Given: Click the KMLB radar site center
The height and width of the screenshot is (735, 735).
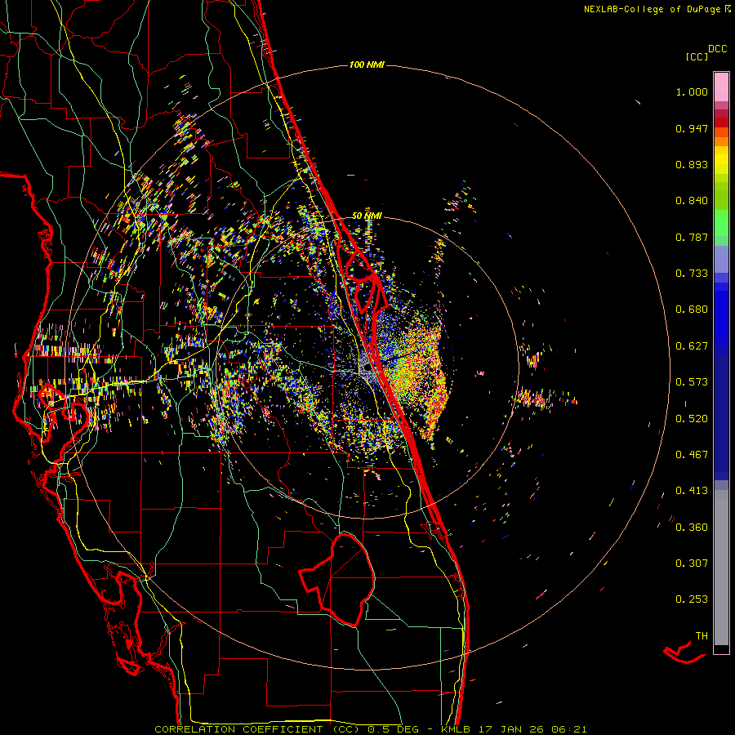Looking at the screenshot, I should 367,367.
